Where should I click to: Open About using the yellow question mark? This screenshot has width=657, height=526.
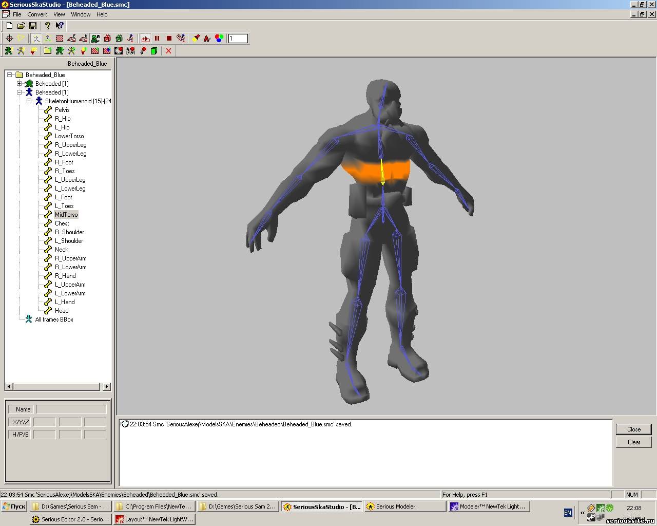pos(48,26)
